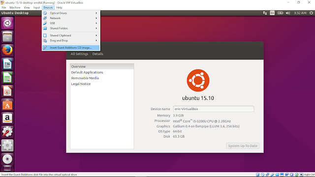315x177 pixels.
Task: Click the 'Ubuntu Desktop' panel title
Action: coord(15,13)
